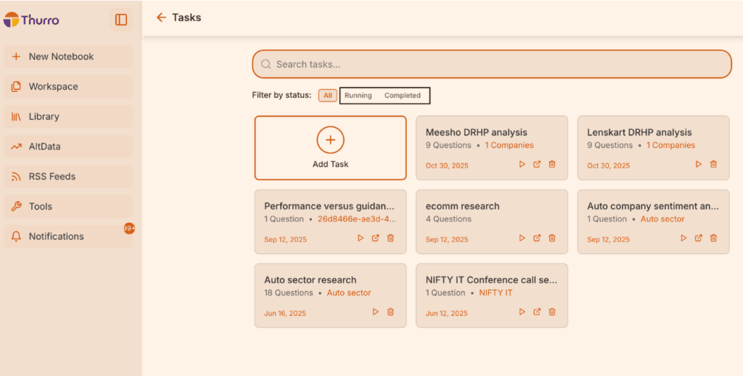743x376 pixels.
Task: Open NIFTY IT Conference call task externally
Action: click(x=537, y=312)
